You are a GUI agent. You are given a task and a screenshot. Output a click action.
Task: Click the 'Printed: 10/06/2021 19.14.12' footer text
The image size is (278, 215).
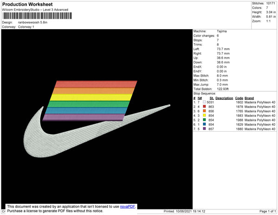click(184, 211)
